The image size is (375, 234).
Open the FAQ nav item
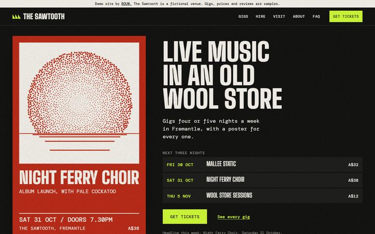pyautogui.click(x=316, y=17)
